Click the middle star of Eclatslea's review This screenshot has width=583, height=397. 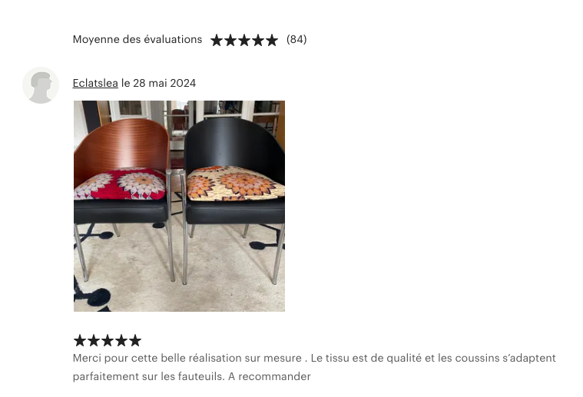(x=108, y=340)
